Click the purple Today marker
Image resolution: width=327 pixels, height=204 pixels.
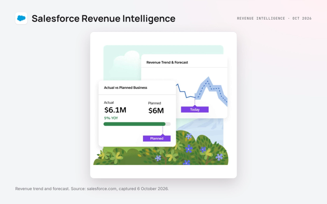(195, 109)
